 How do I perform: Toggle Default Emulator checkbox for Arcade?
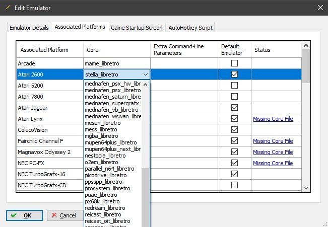(x=234, y=63)
